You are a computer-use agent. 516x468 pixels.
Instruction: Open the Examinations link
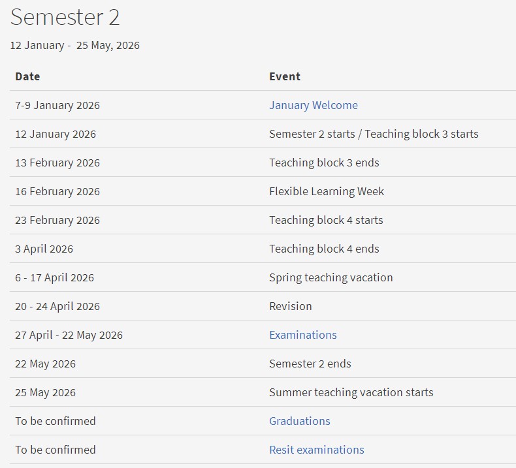[x=303, y=335]
